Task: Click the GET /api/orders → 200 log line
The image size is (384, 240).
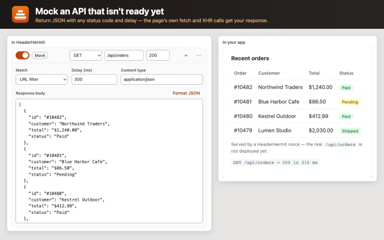Action: click(275, 162)
